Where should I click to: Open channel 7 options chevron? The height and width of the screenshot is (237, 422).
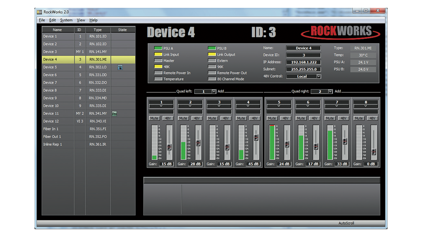[336, 106]
